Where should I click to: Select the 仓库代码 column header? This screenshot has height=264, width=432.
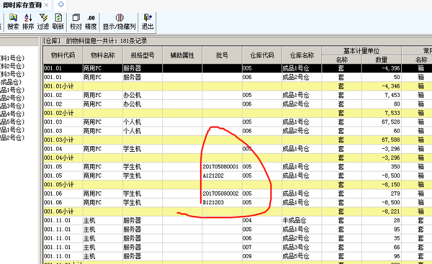click(x=261, y=55)
